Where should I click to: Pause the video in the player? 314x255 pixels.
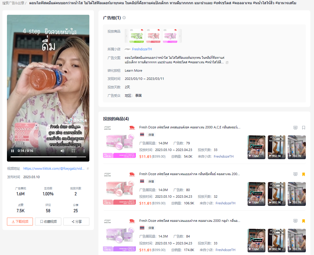pos(13,151)
